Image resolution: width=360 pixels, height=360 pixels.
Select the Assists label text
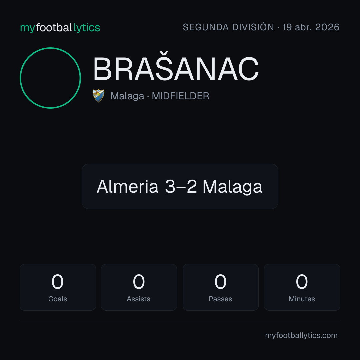pos(138,299)
